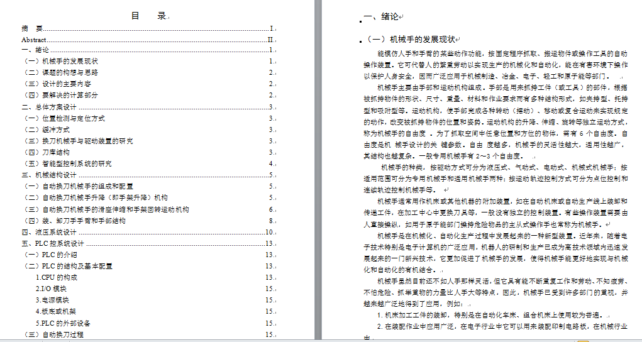Screen dimensions: 642x342
Task: Click the 一、绪论 heading on the right page
Action: coord(381,17)
